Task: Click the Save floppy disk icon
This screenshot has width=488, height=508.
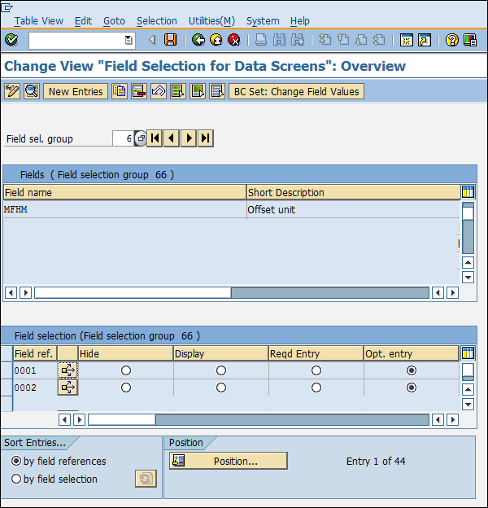Action: coord(170,40)
